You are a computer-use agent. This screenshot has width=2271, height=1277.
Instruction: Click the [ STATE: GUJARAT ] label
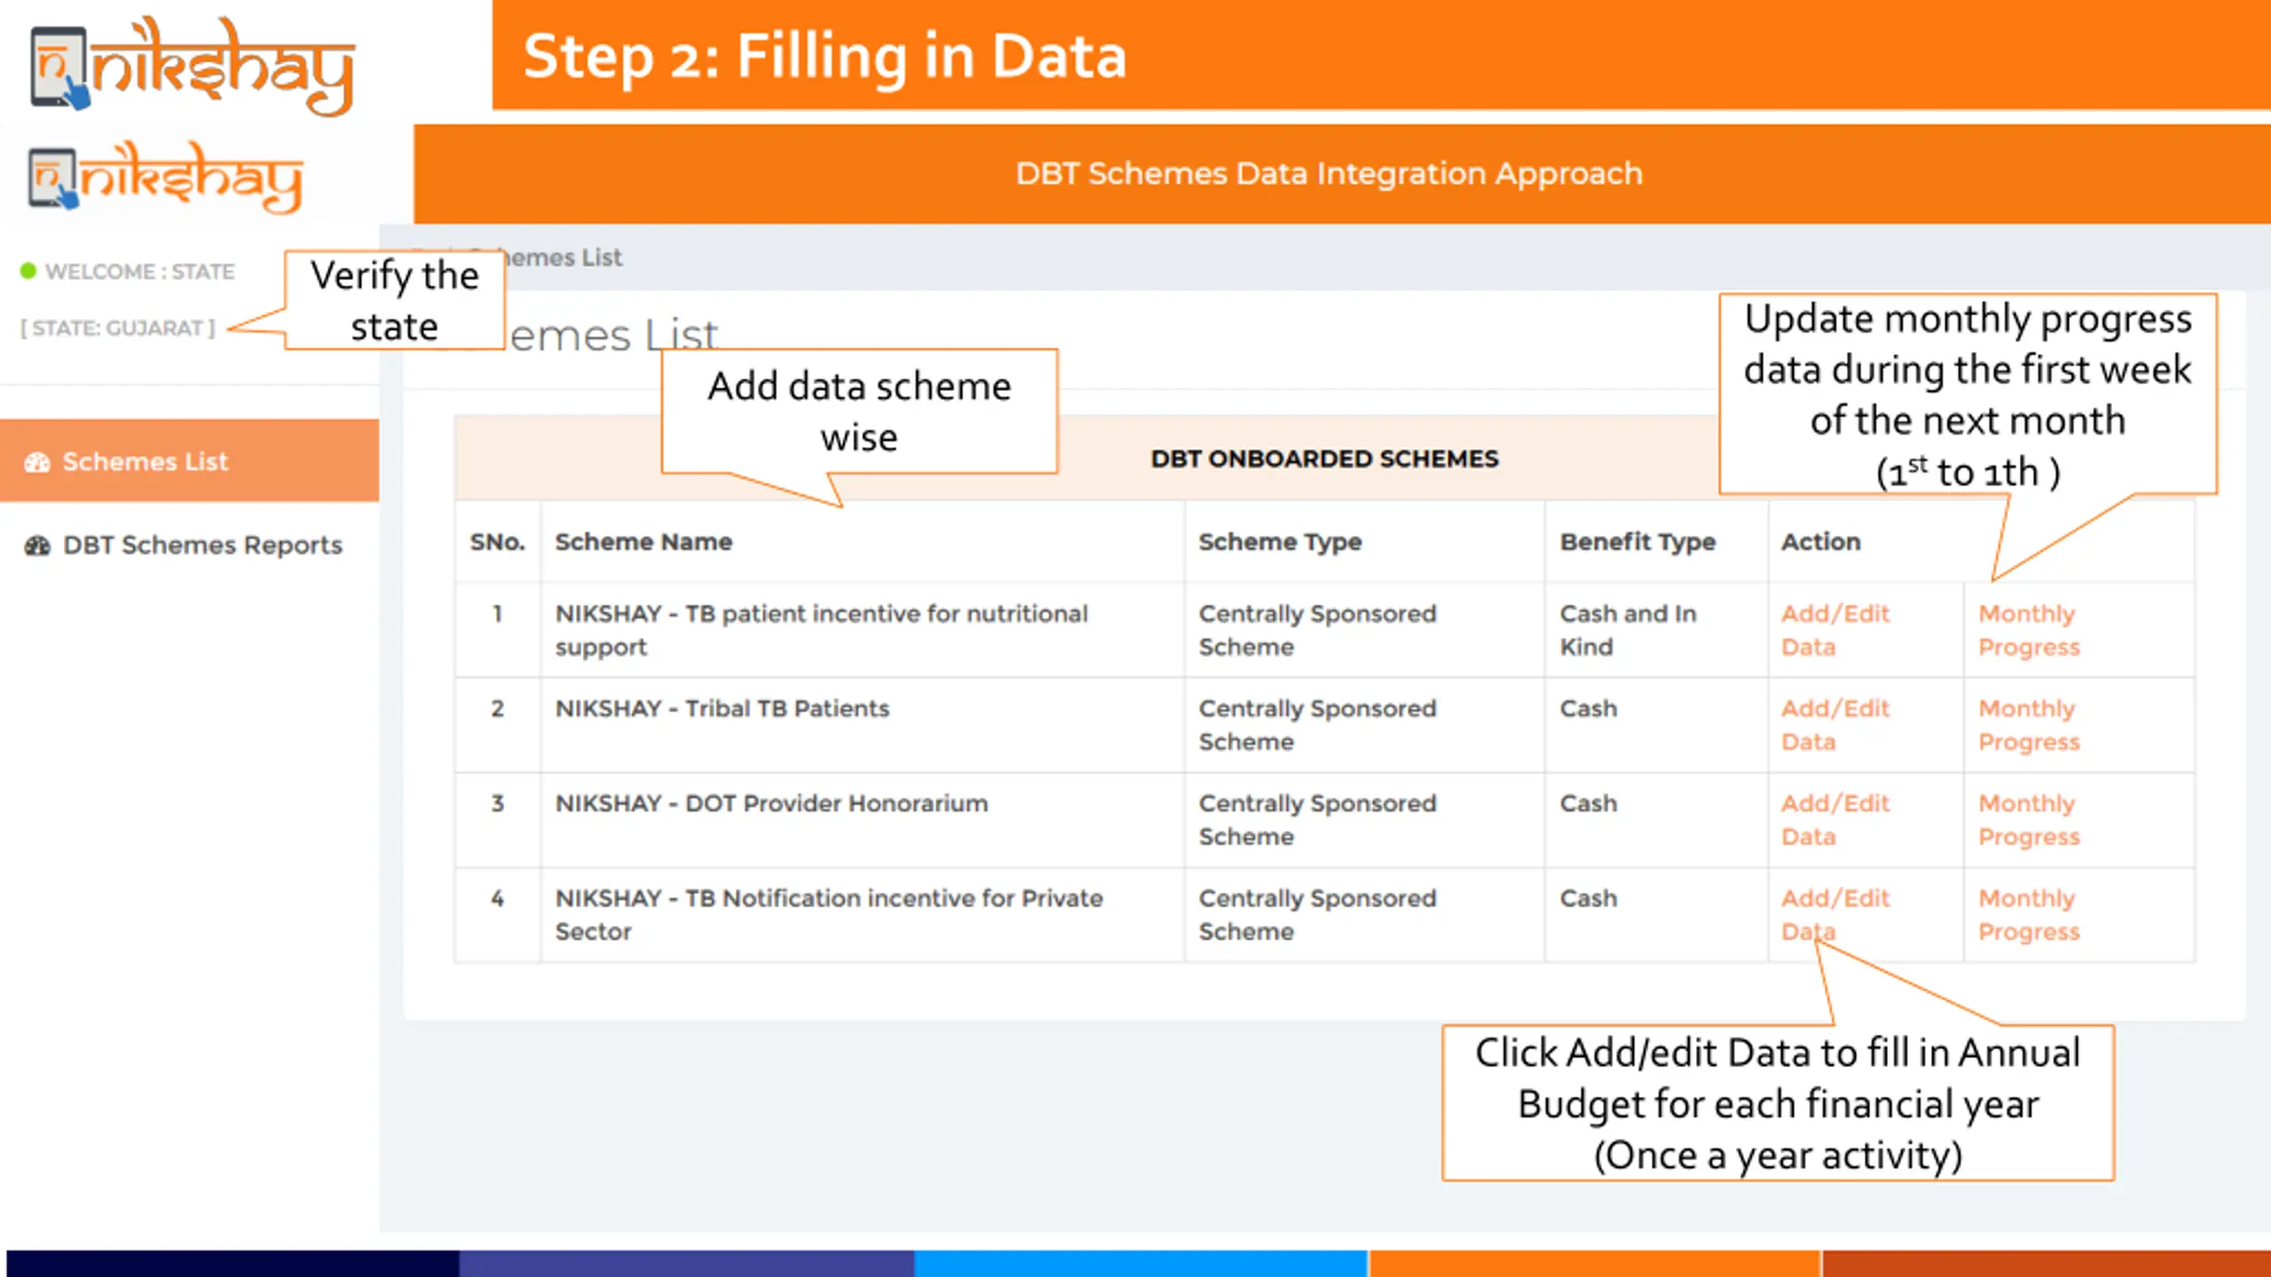[118, 328]
